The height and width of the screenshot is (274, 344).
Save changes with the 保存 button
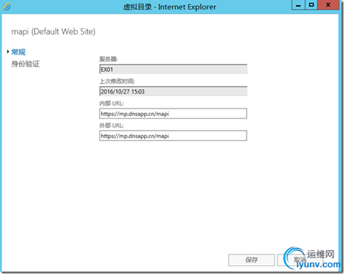pos(252,260)
